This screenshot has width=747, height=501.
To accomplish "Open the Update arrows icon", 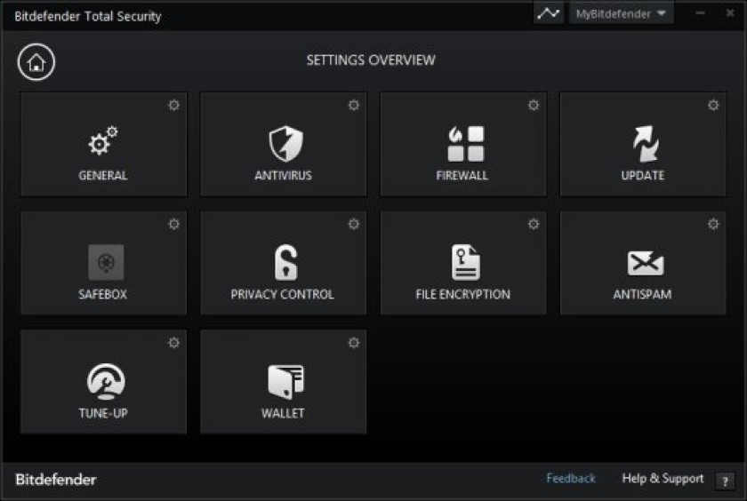I will tap(646, 144).
